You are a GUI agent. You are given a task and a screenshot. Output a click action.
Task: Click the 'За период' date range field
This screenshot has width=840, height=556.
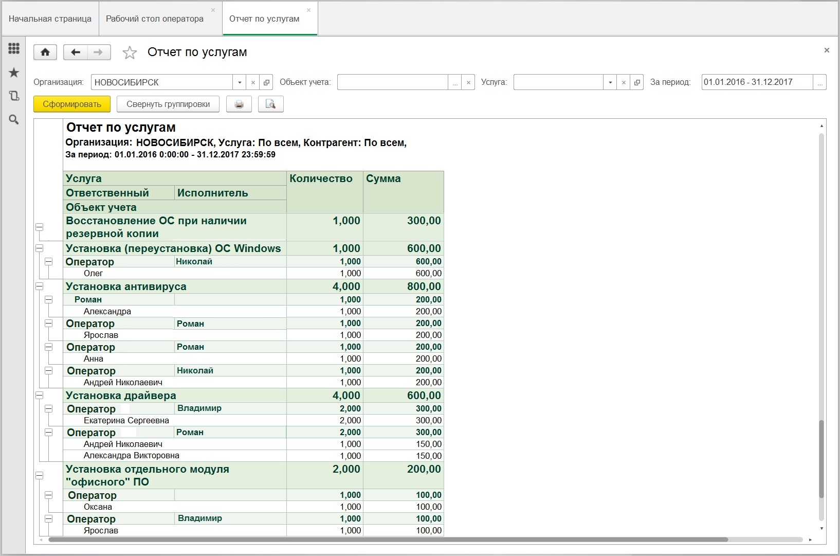pos(757,82)
